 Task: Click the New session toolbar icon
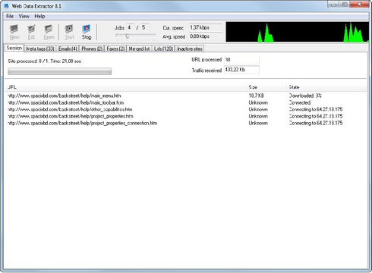14,32
